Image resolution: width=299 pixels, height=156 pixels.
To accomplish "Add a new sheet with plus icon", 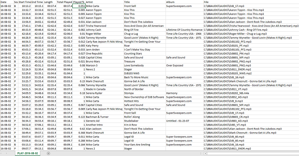I will [49, 153].
